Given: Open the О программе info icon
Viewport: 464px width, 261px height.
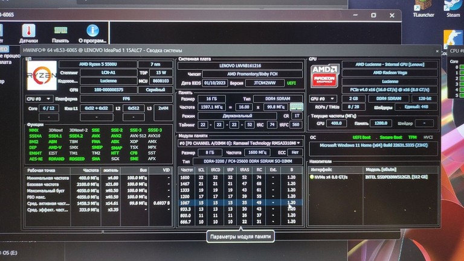Looking at the screenshot, I should (92, 33).
